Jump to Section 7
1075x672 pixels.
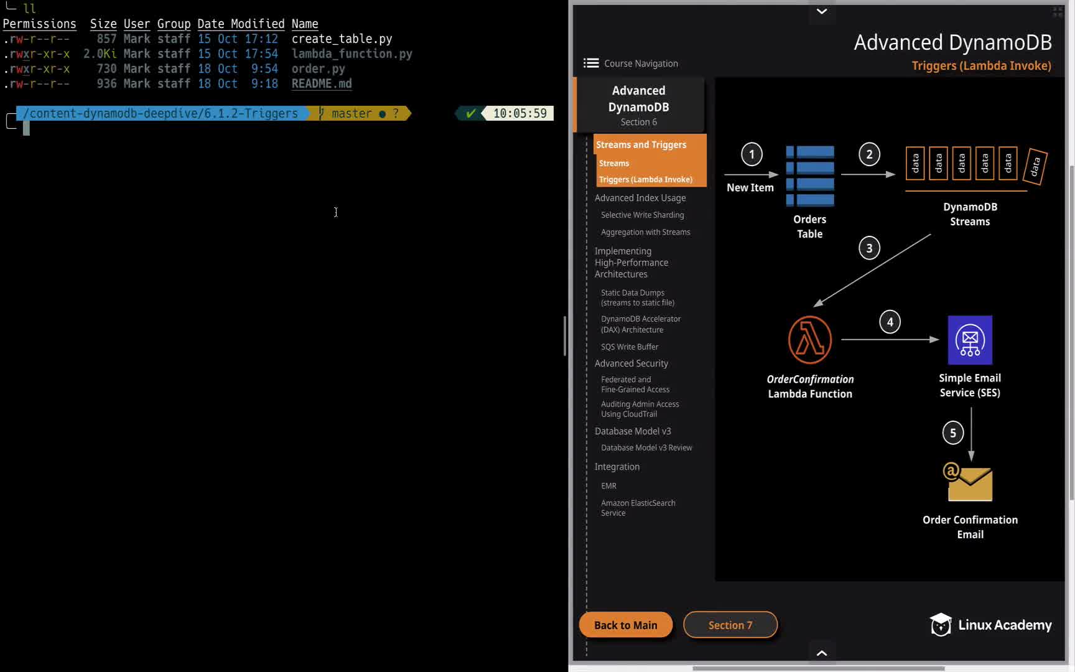(x=730, y=625)
